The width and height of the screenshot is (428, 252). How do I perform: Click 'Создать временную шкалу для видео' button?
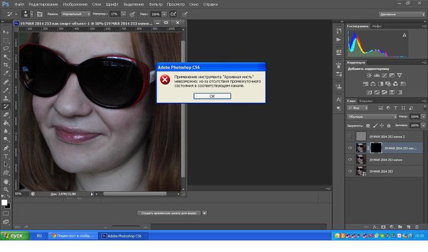click(x=169, y=213)
